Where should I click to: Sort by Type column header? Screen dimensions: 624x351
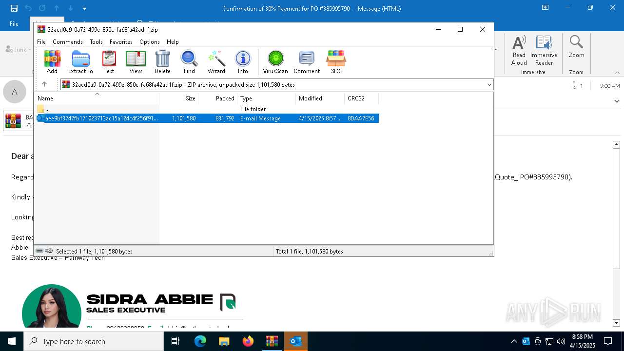pos(267,98)
